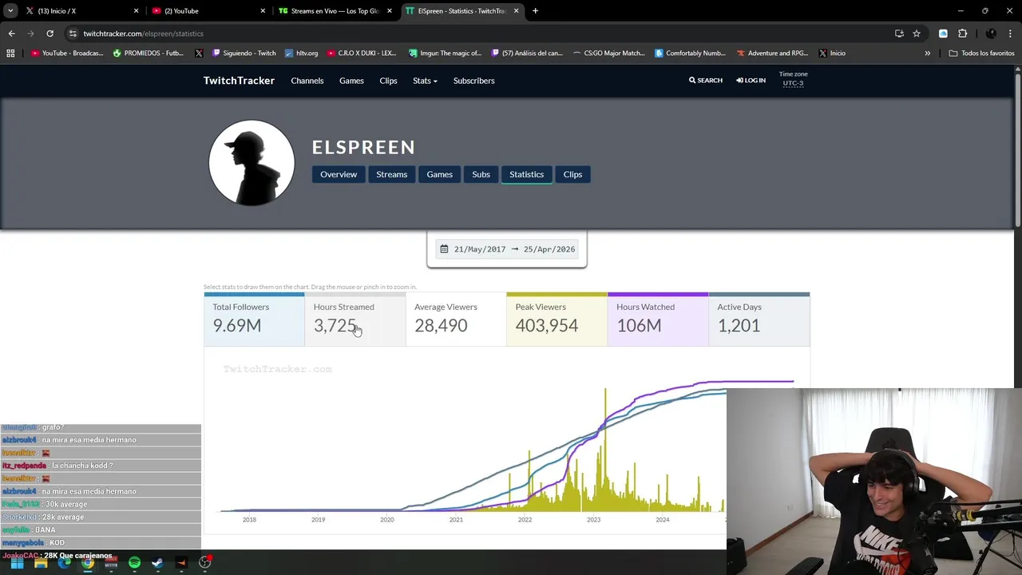Open the CS:GO Major Match bookmark
Screen dimensions: 1022x575
tap(609, 54)
